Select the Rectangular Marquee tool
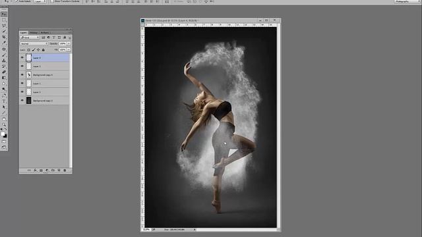This screenshot has width=422, height=237. [x=4, y=20]
